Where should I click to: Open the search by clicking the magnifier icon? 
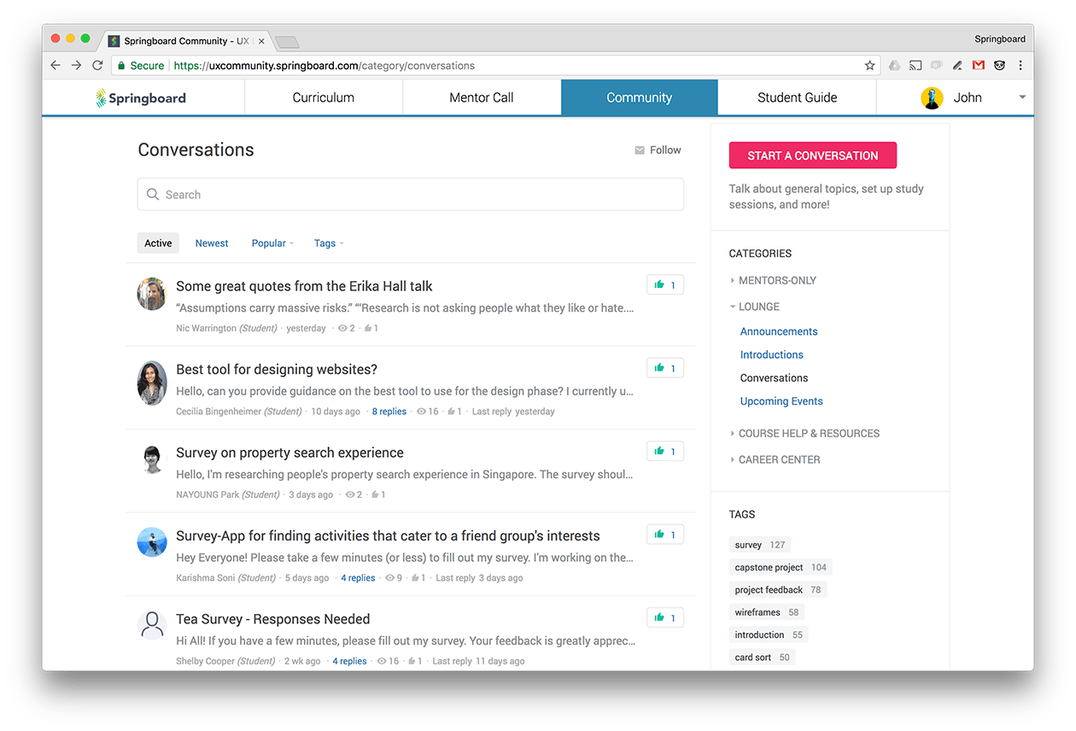point(155,194)
